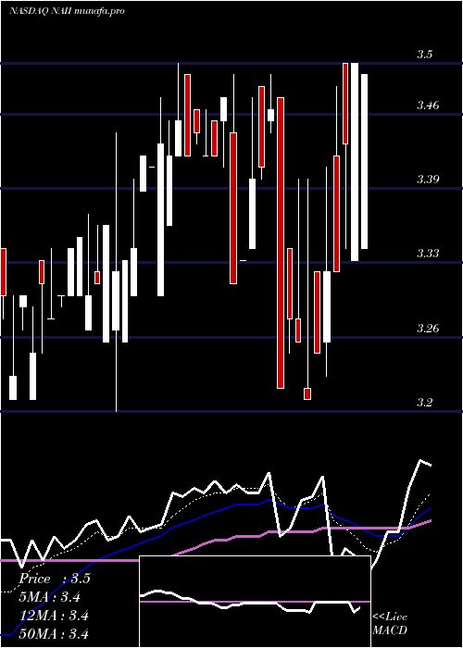
Task: Click the '50MA : 3.4' readout
Action: point(55,633)
